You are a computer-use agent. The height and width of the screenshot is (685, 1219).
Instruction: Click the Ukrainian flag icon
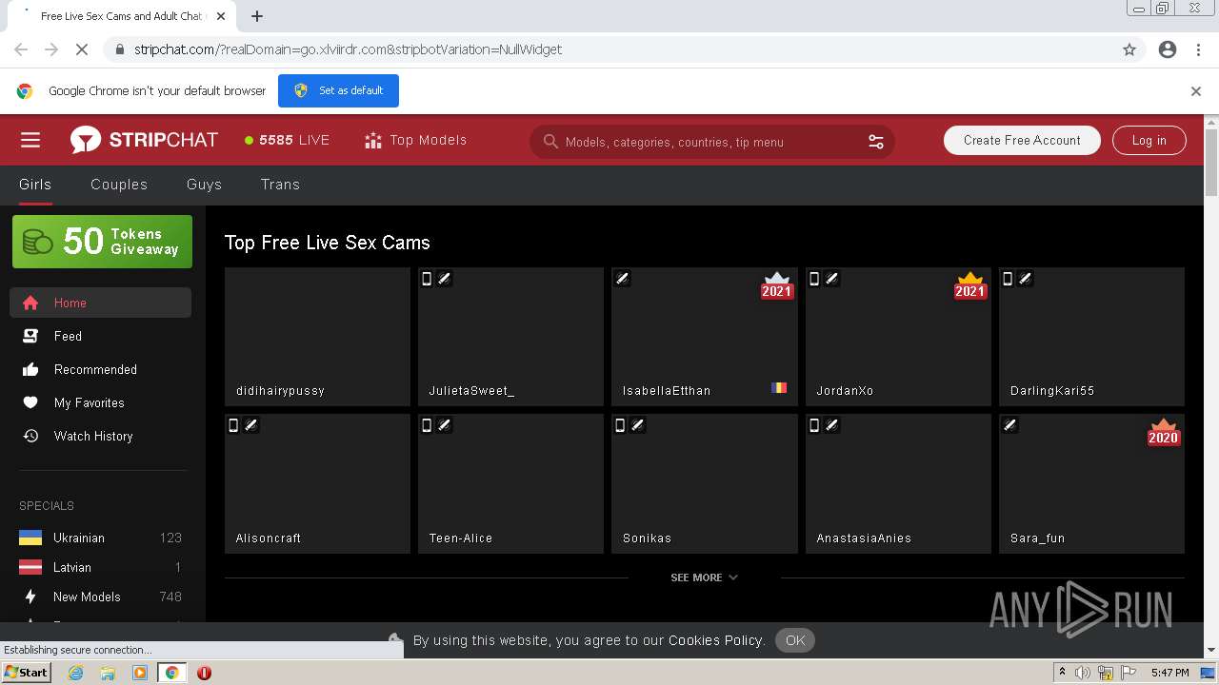30,538
